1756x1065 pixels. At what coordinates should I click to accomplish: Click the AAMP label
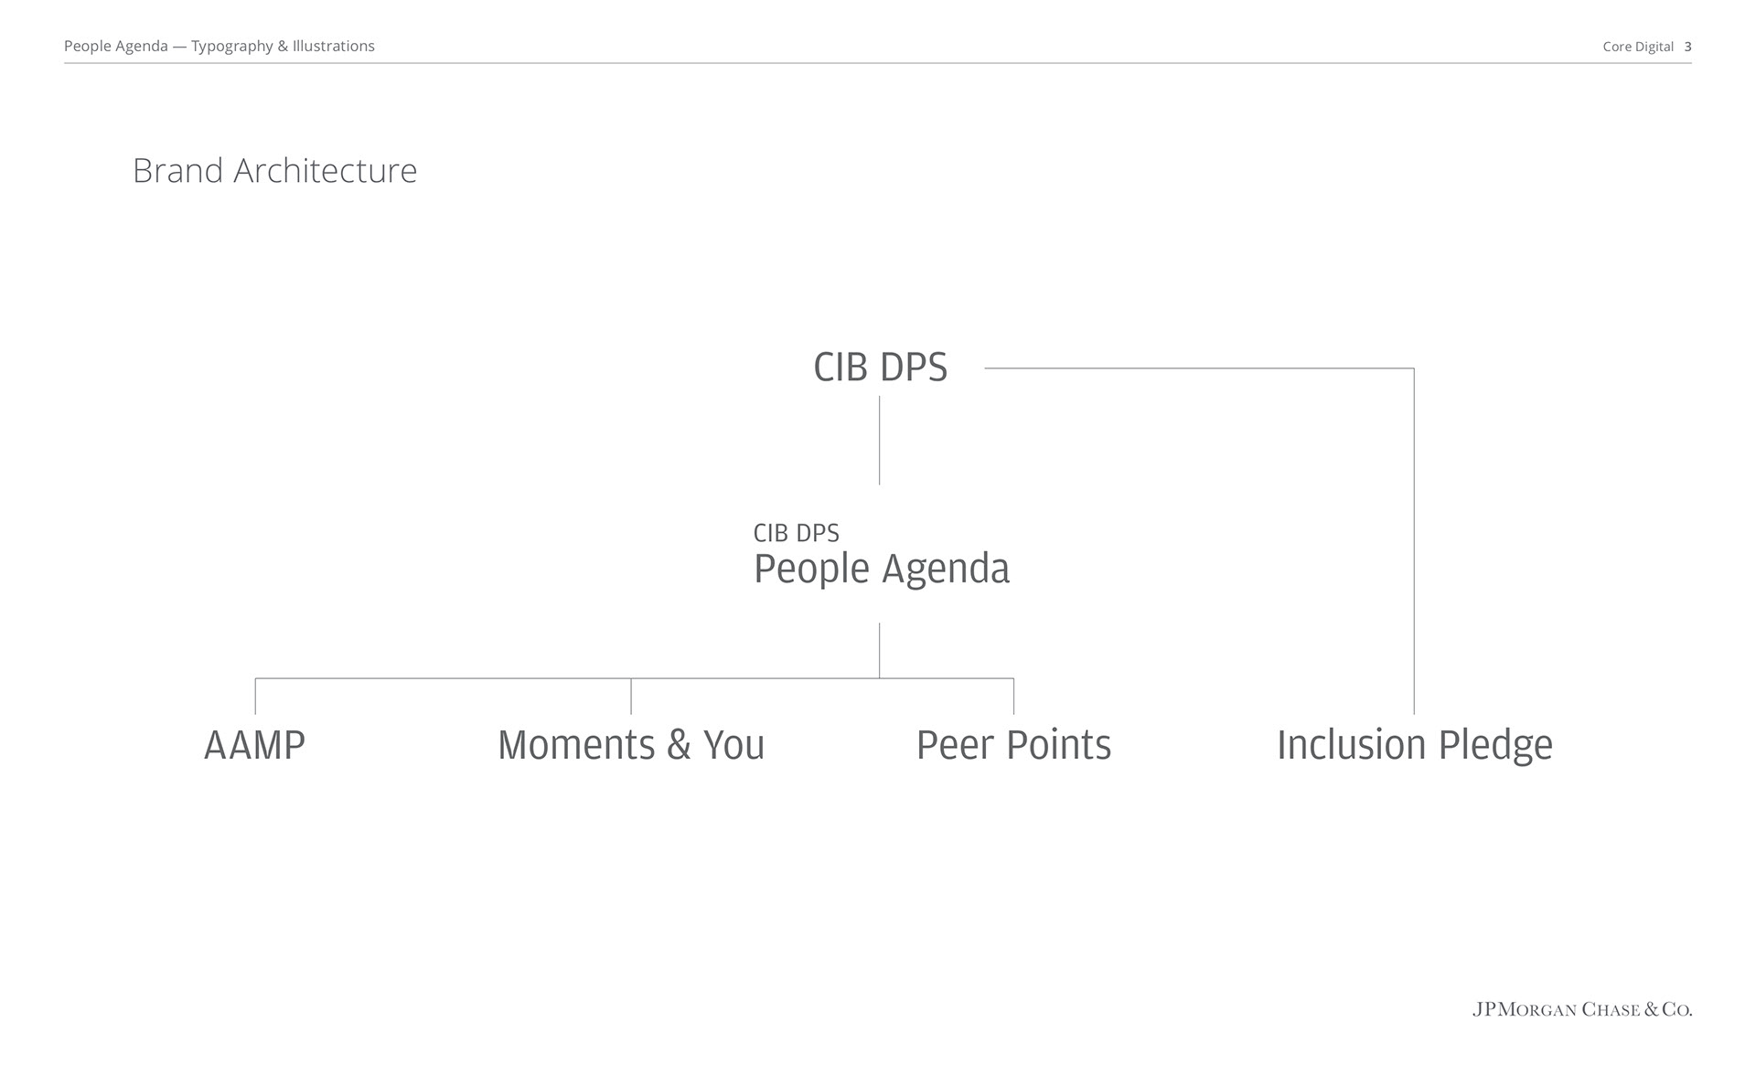tap(254, 745)
